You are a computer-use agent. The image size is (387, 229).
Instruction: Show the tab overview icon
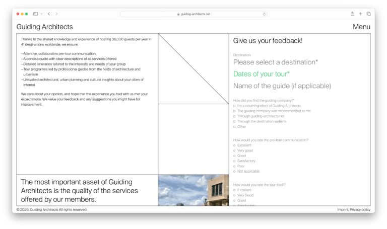click(x=368, y=14)
